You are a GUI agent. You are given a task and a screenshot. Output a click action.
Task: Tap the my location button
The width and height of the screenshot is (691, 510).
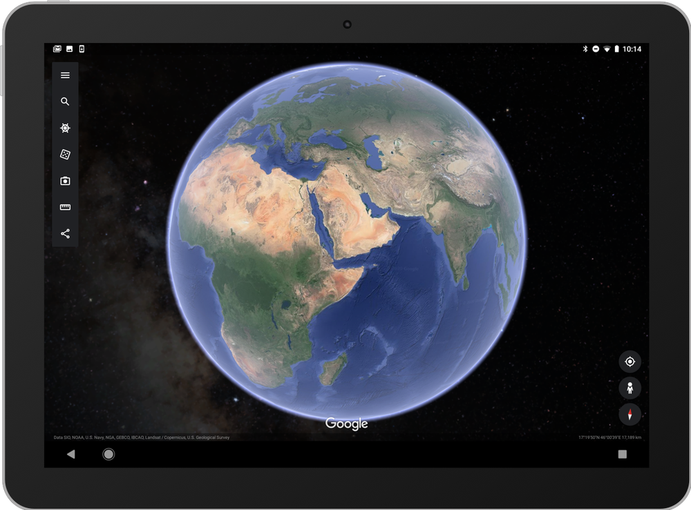click(630, 362)
